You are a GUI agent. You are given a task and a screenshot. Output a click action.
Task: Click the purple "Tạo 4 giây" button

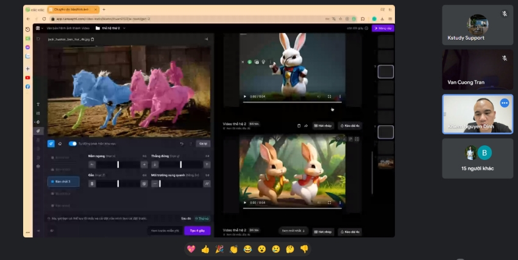tap(197, 231)
